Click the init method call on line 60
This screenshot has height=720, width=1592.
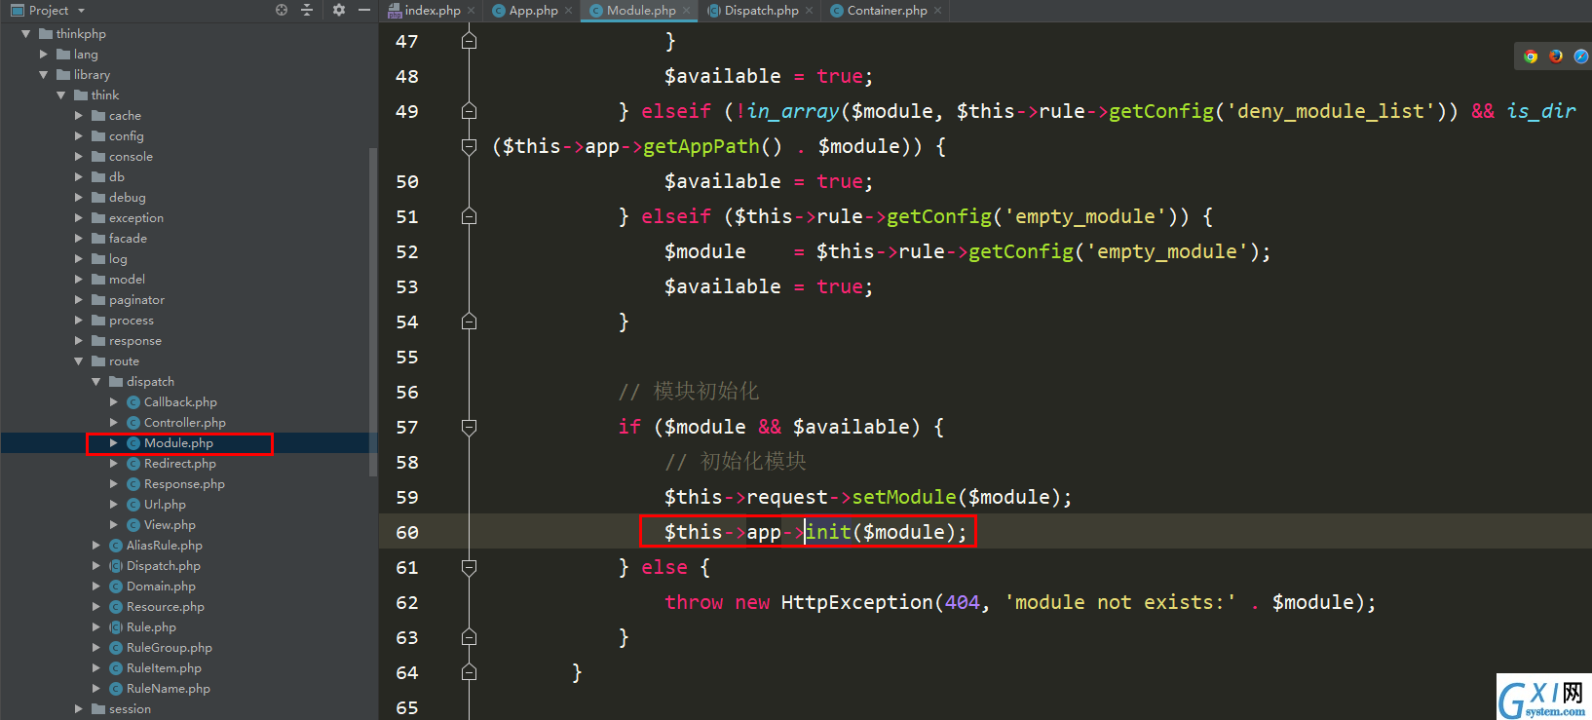coord(828,532)
